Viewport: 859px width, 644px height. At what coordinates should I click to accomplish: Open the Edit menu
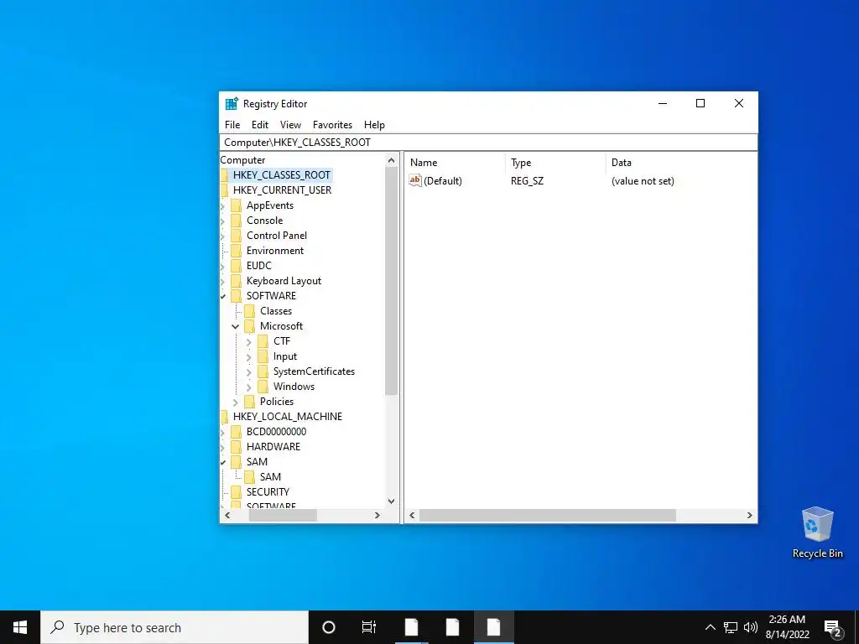click(x=260, y=125)
